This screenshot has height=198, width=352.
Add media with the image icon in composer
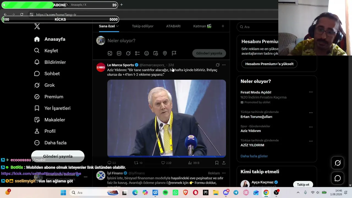110,53
